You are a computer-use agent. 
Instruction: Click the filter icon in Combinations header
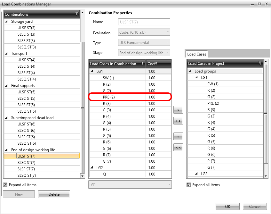pyautogui.click(x=76, y=14)
